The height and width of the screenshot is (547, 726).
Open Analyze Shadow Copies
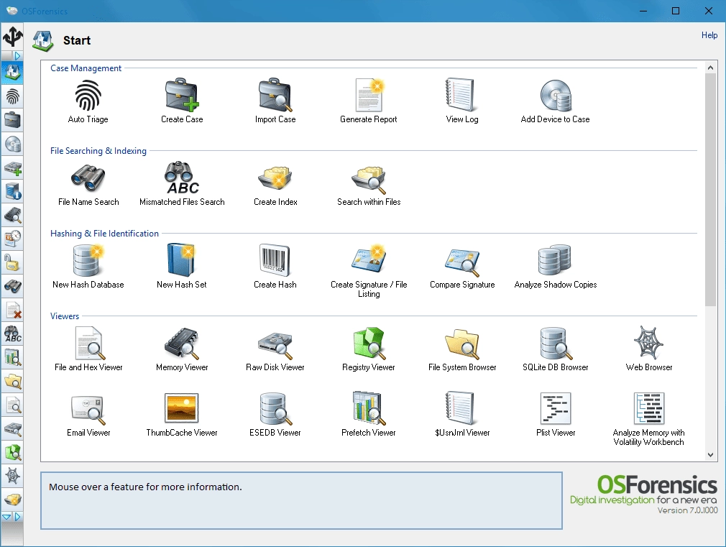(555, 267)
